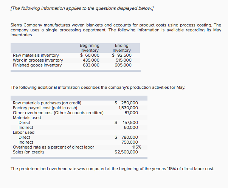Click the 1,530,000 factory payroll amount

[128, 108]
